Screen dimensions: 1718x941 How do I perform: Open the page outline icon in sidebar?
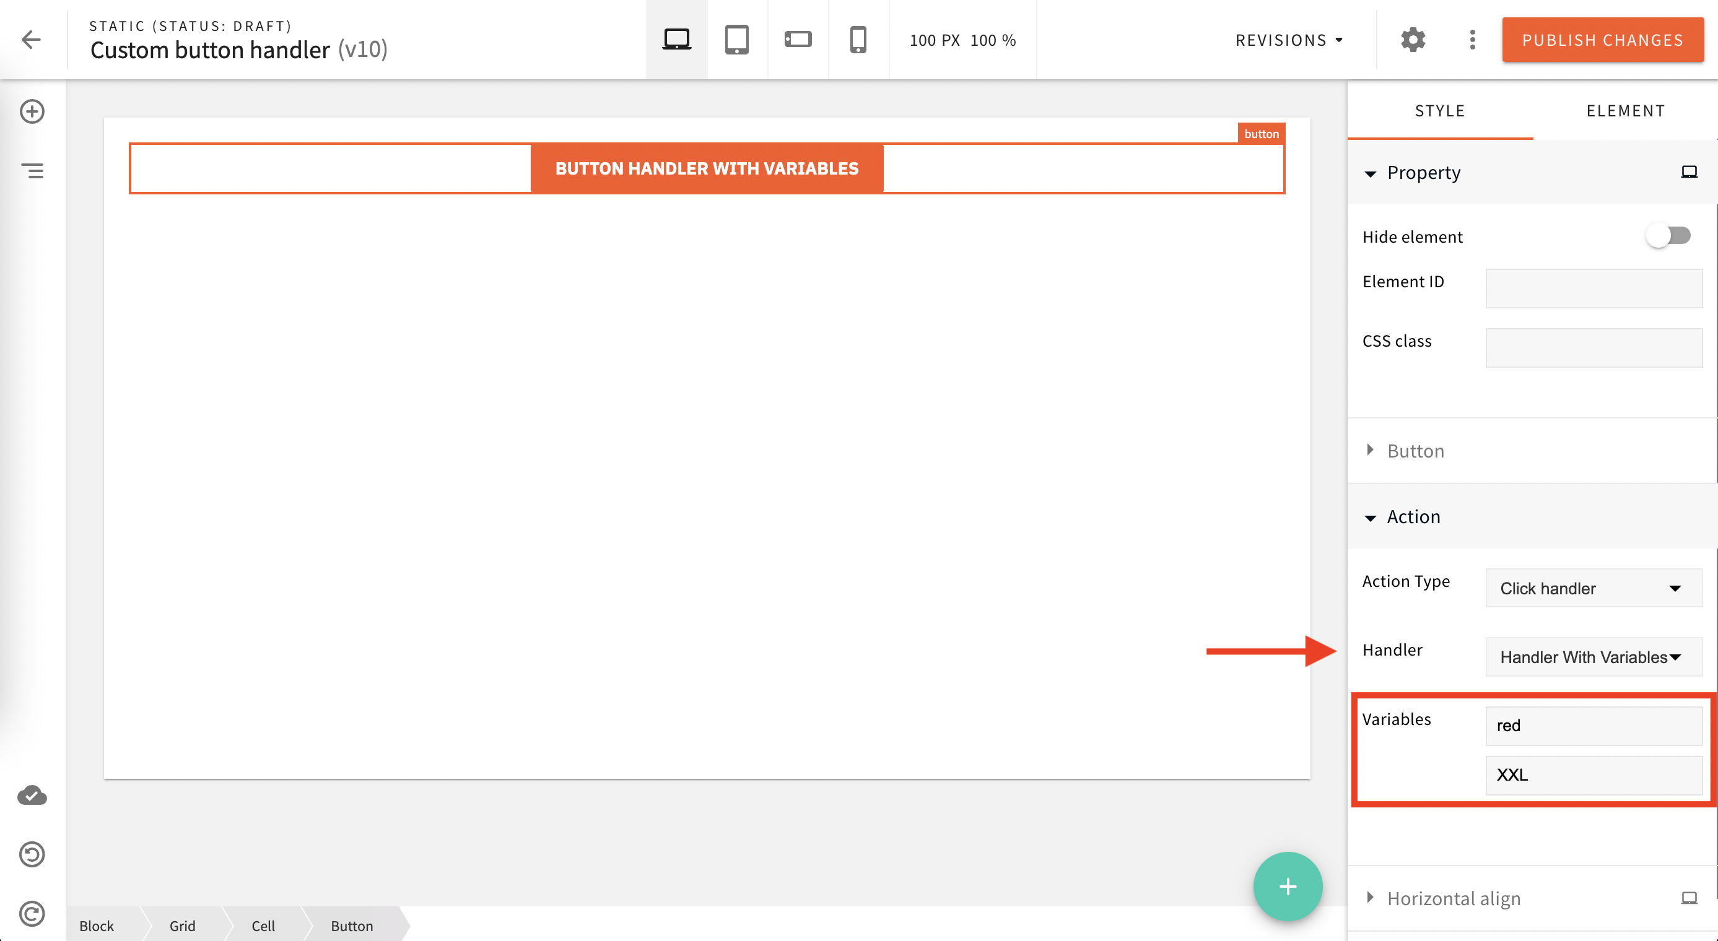tap(32, 171)
